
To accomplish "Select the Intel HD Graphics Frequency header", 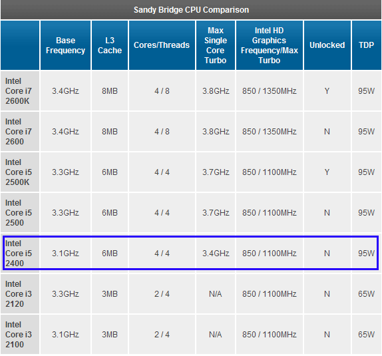I will 270,45.
